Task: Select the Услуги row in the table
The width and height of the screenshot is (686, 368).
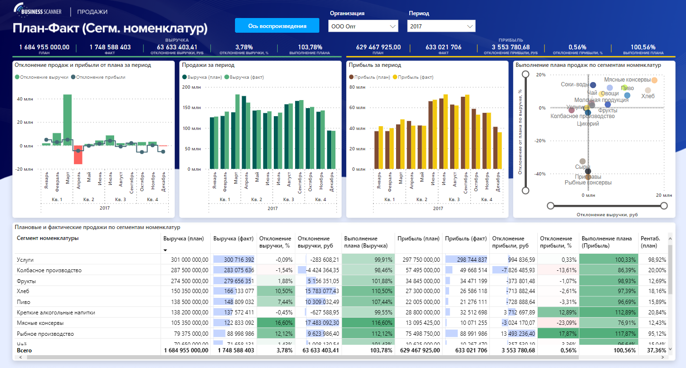Action: 341,259
